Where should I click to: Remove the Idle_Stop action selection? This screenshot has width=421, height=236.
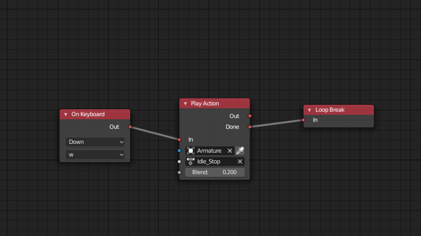point(240,162)
